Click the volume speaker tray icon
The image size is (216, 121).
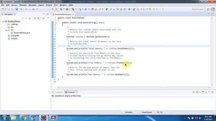click(x=200, y=118)
